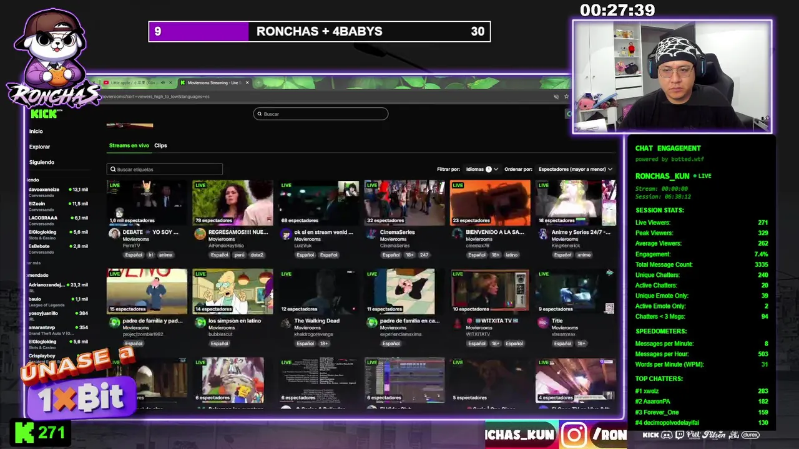Click the anime tag under KingKenerick stream
Viewport: 799px width, 449px height.
[x=584, y=255]
